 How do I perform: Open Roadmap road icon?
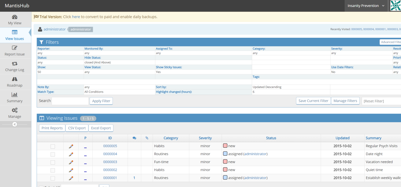click(15, 79)
